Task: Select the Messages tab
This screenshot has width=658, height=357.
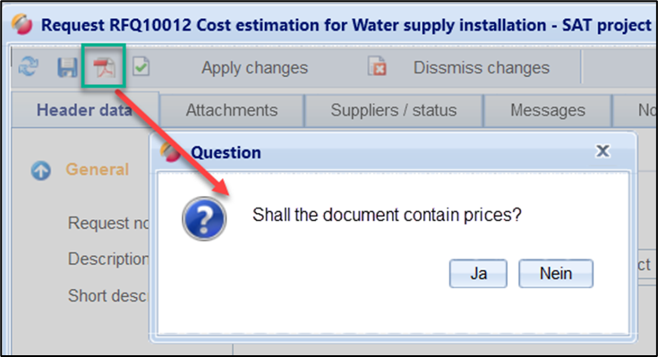Action: (548, 110)
